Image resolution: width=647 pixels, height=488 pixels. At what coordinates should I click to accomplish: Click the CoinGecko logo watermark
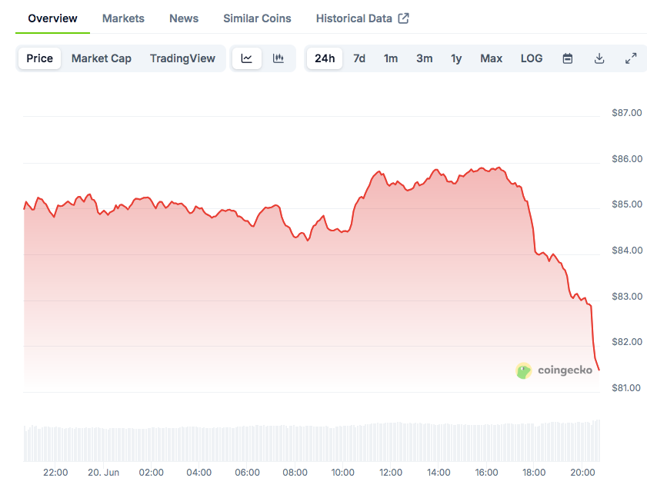pyautogui.click(x=554, y=370)
